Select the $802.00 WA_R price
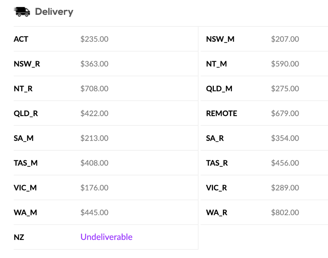 pos(285,213)
